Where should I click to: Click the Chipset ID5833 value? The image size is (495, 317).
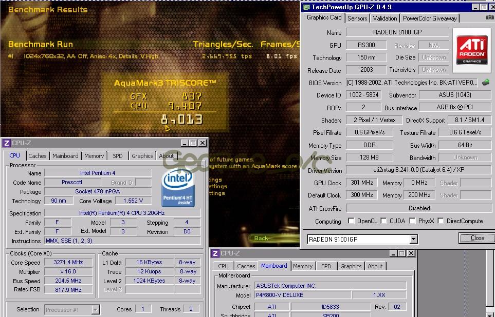click(331, 307)
